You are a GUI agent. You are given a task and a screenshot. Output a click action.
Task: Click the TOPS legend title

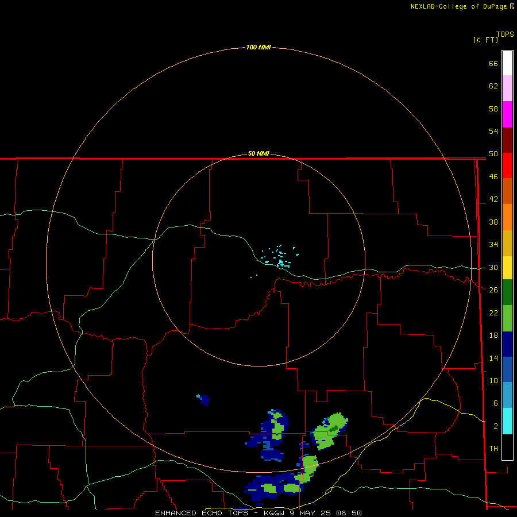pos(505,34)
